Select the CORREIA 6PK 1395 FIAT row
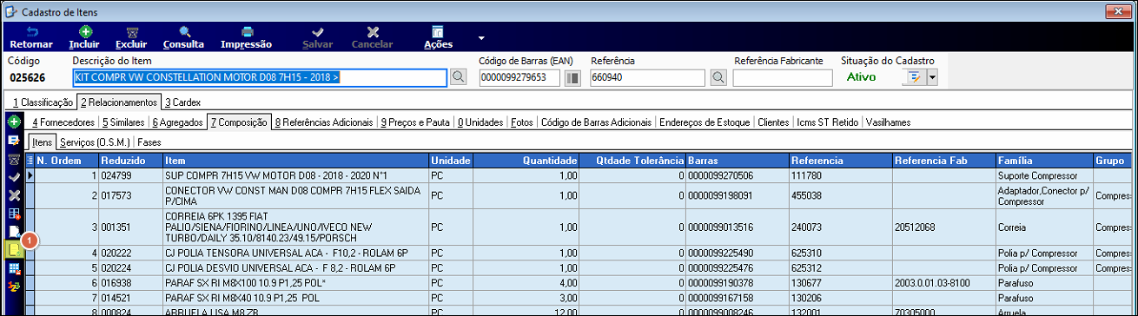This screenshot has width=1138, height=316. (x=582, y=227)
